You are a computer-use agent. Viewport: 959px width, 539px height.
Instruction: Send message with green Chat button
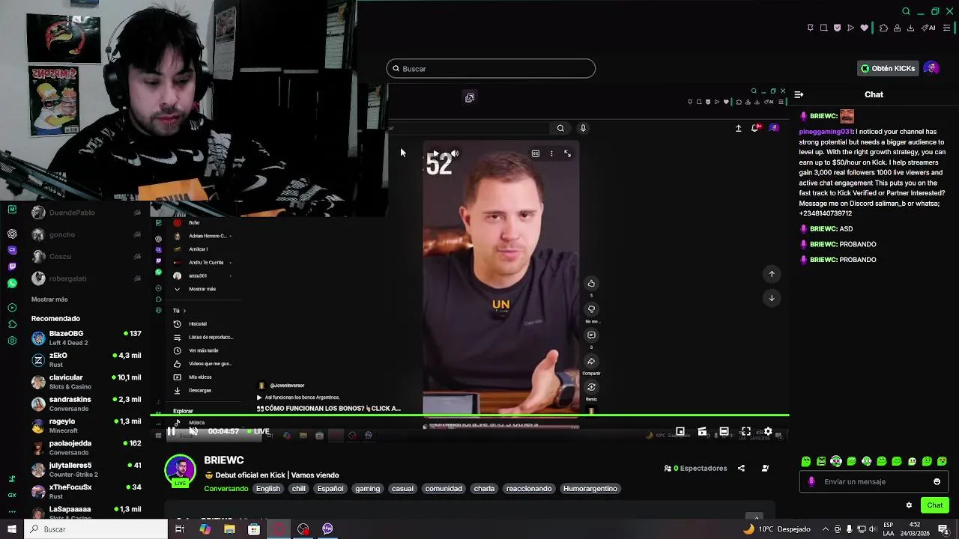tap(934, 505)
